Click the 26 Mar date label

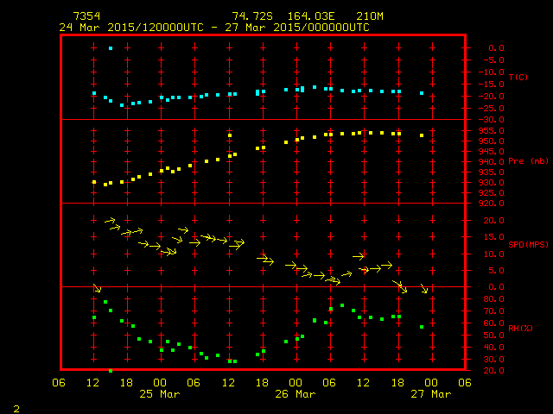(296, 394)
